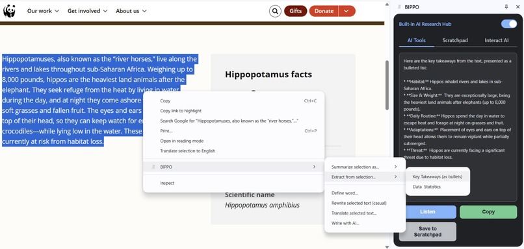The height and width of the screenshot is (249, 524).
Task: Click the green Copy button
Action: point(488,211)
